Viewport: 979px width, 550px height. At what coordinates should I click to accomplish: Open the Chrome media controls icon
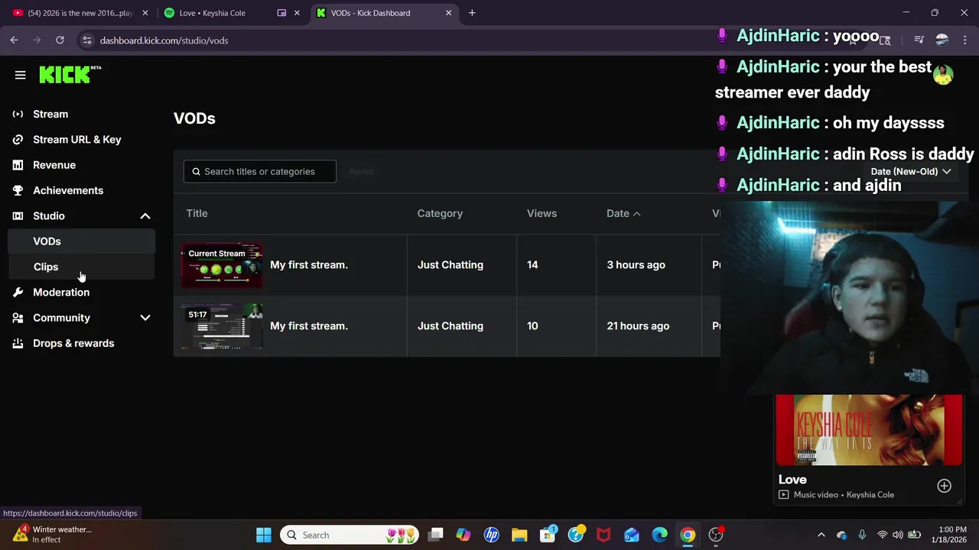[x=919, y=40]
